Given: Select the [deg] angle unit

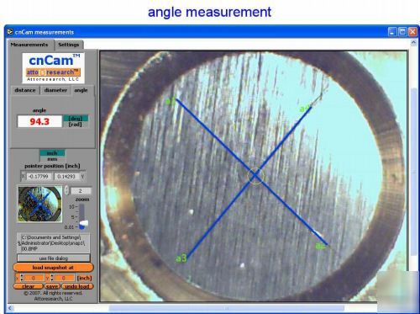Looking at the screenshot, I should [76, 118].
